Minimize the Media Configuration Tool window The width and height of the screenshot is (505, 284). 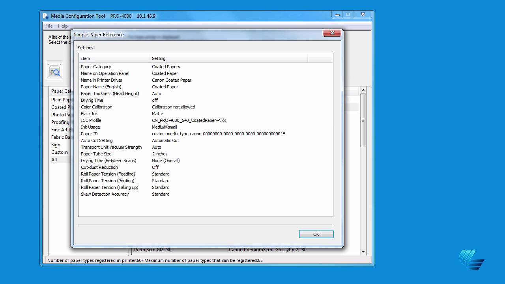pos(337,15)
